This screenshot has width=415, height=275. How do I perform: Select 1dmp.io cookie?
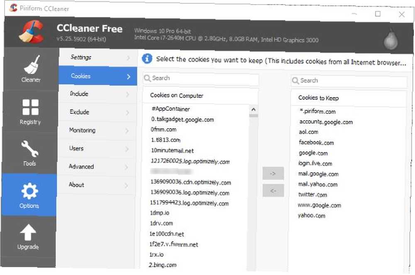tap(159, 213)
